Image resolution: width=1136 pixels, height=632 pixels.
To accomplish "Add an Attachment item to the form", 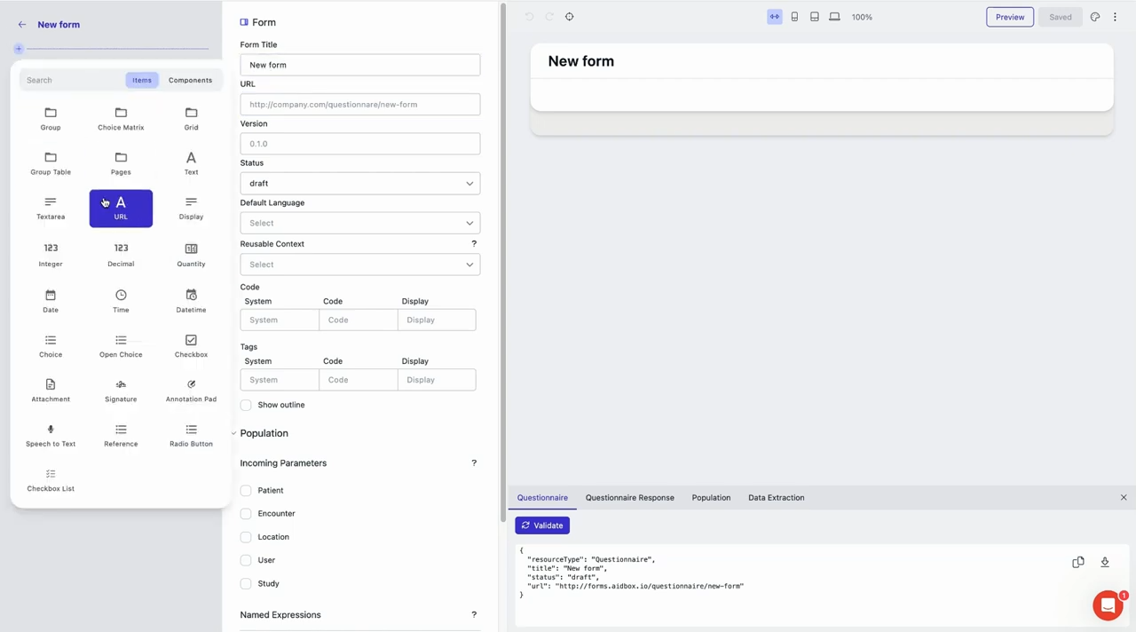I will [x=51, y=391].
